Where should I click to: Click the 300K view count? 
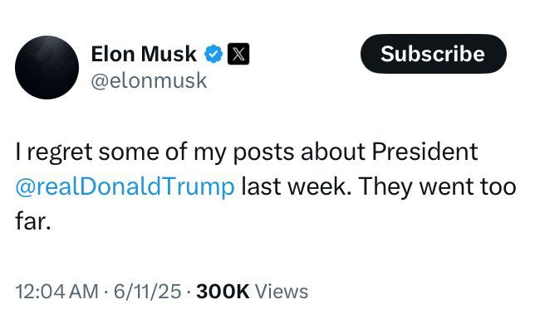point(223,292)
